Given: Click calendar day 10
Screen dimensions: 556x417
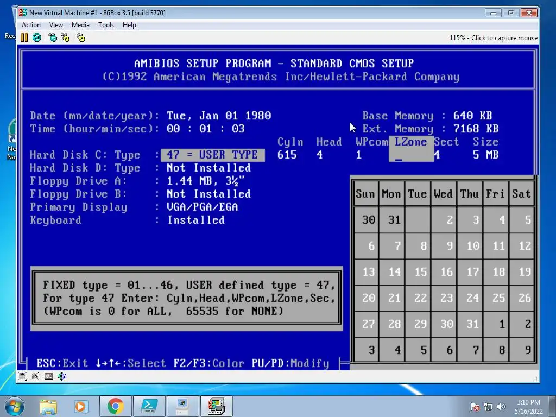Looking at the screenshot, I should click(x=470, y=246).
